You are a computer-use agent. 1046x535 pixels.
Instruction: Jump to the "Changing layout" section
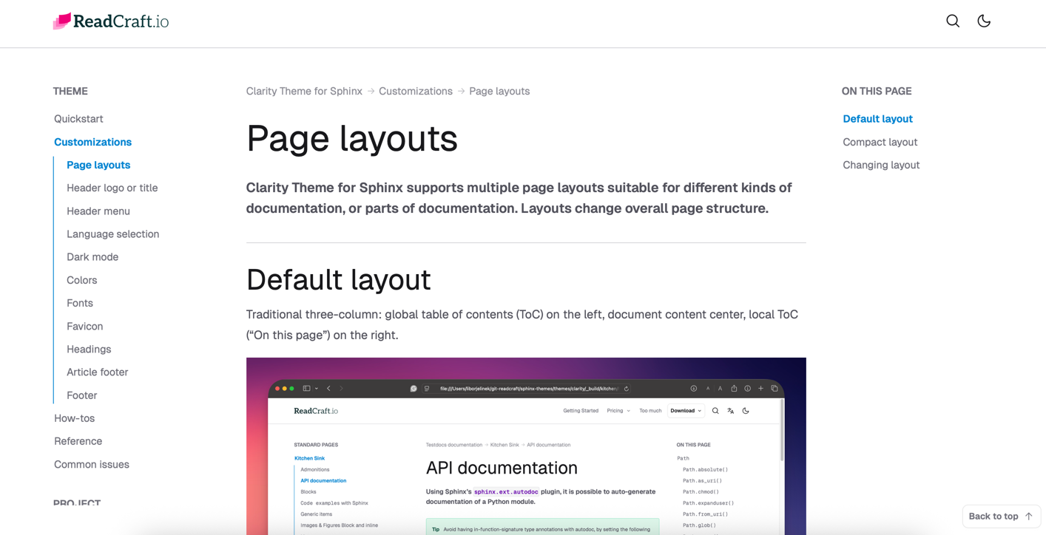(x=881, y=165)
